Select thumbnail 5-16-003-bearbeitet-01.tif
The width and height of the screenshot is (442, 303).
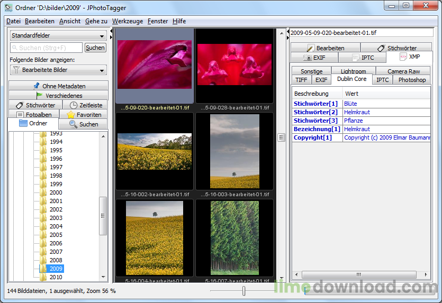click(234, 151)
